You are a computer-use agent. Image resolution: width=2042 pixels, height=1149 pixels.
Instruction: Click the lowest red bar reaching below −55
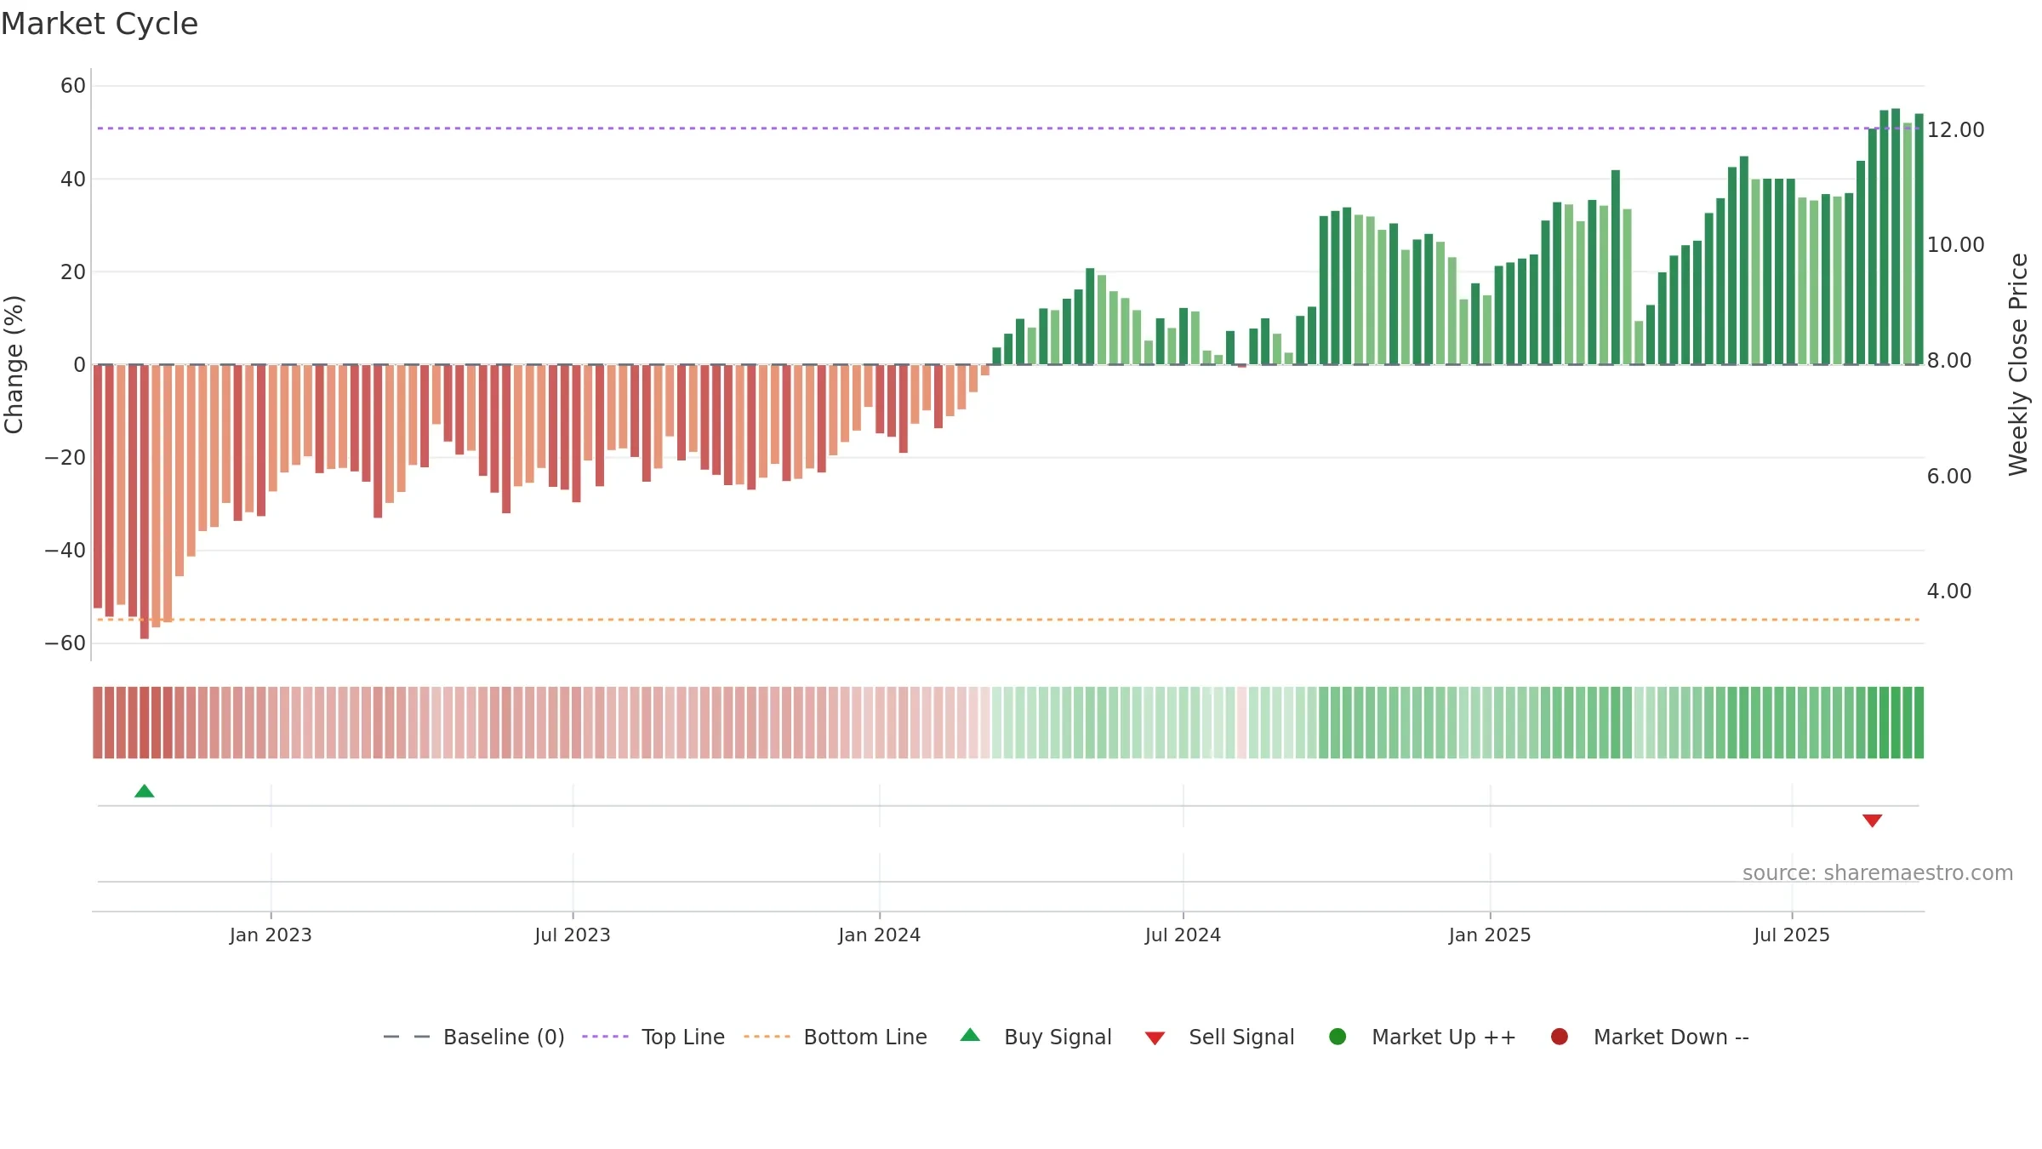tap(145, 501)
